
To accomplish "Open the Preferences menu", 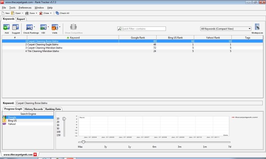I will pos(25,8).
